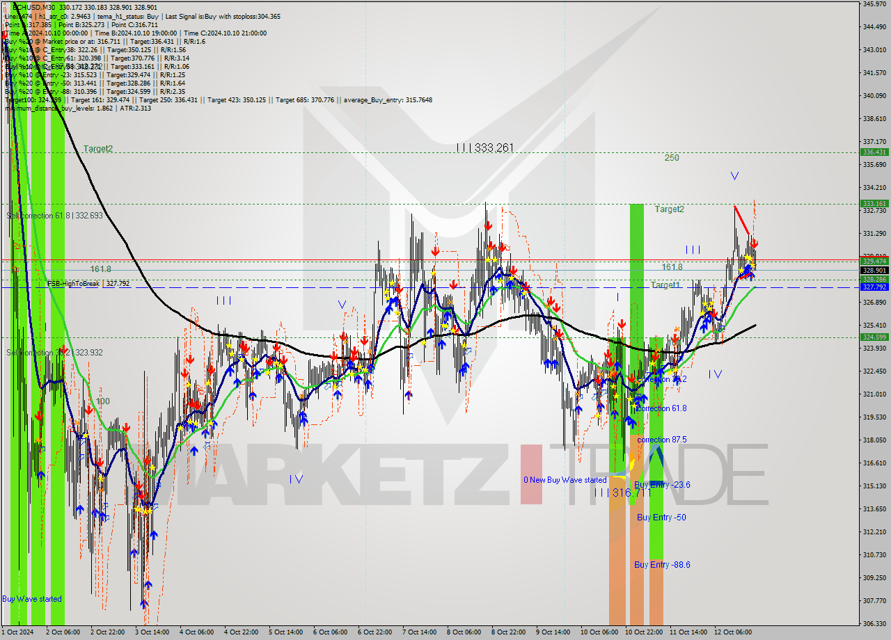Click the '8 Oct 22:00' time axis label

pos(509,633)
